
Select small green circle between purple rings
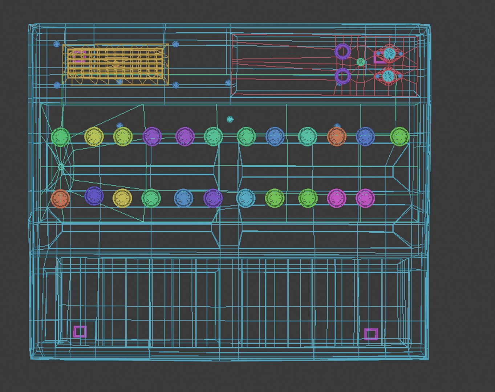[361, 62]
